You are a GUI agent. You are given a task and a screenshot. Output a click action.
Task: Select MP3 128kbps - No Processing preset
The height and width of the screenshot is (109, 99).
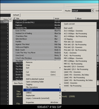tap(79, 61)
